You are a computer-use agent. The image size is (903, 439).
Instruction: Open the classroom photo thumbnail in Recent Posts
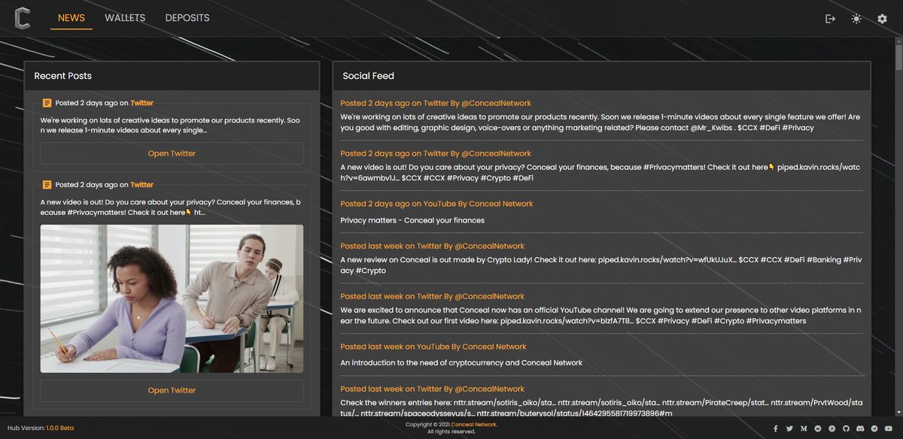pos(172,298)
